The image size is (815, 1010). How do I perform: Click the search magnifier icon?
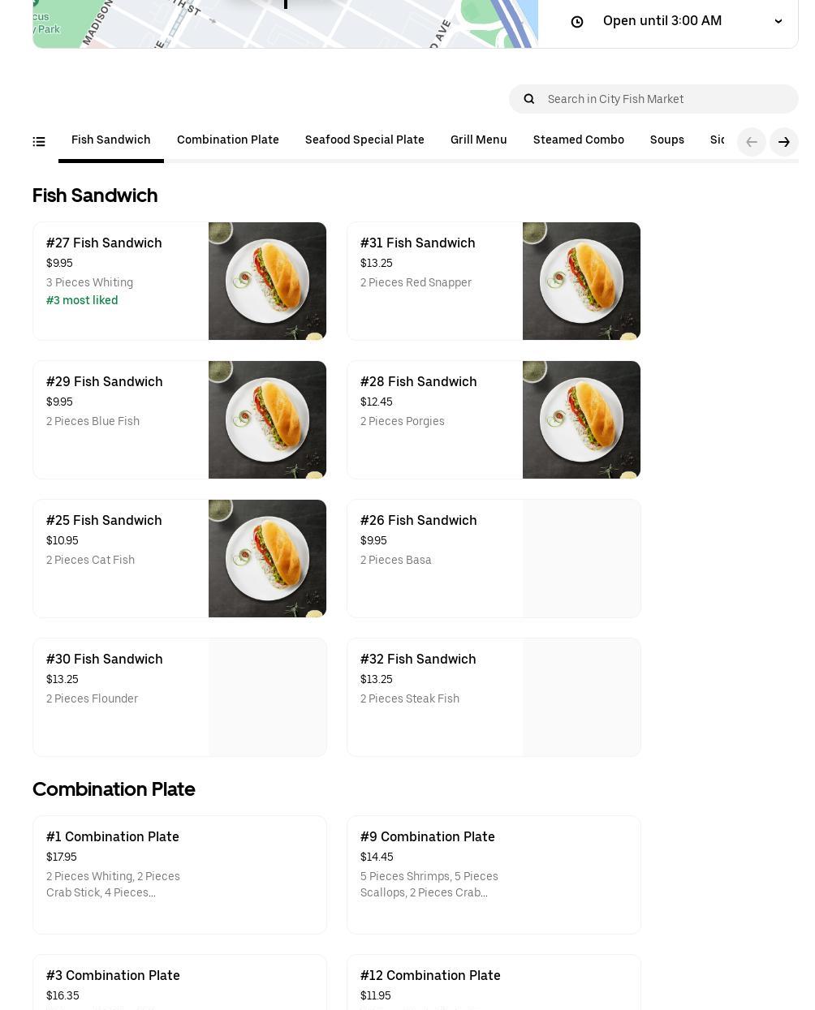click(x=529, y=99)
